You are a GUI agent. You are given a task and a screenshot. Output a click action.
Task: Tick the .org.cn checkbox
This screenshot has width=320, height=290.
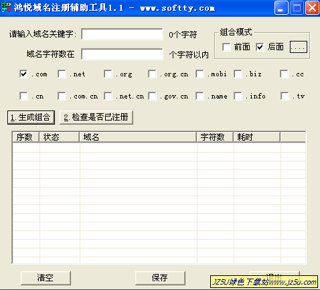click(152, 74)
